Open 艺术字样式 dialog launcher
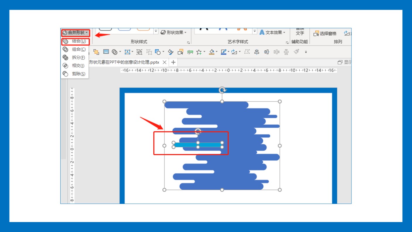Viewport: 412px width, 232px height. (287, 43)
